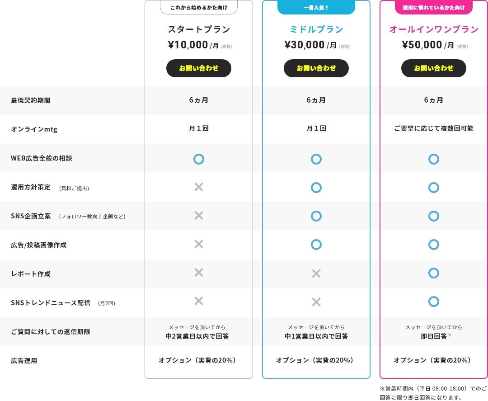Click the ミドルプラン heading
This screenshot has height=401, width=488.
coord(316,30)
